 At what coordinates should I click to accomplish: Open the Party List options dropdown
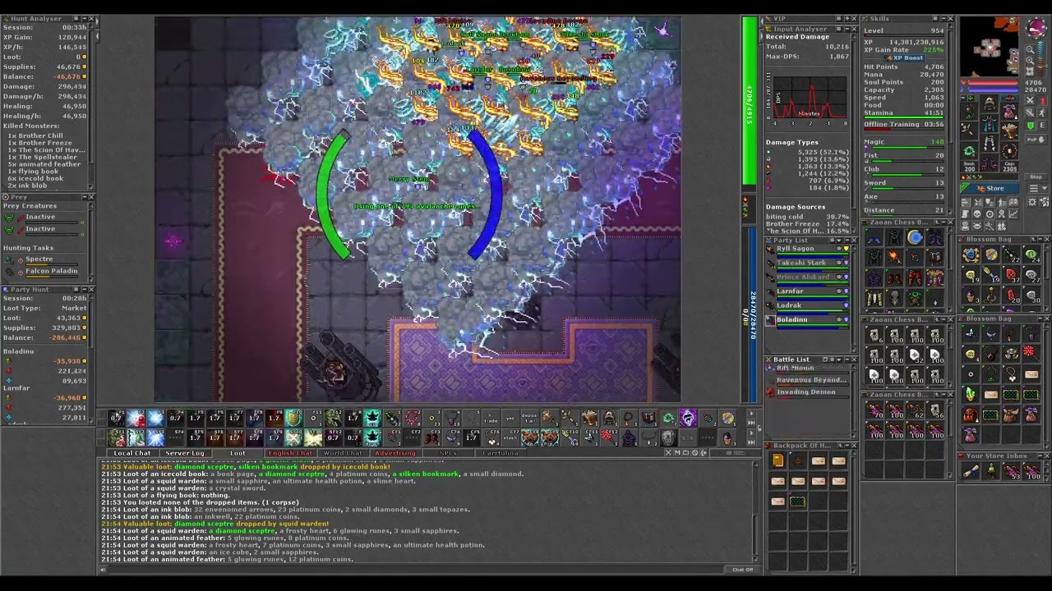point(839,240)
